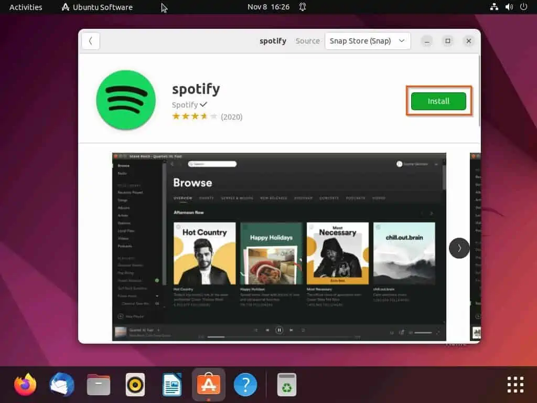This screenshot has width=537, height=403.
Task: Launch Rhythmbox music player from the dock
Action: (x=135, y=385)
